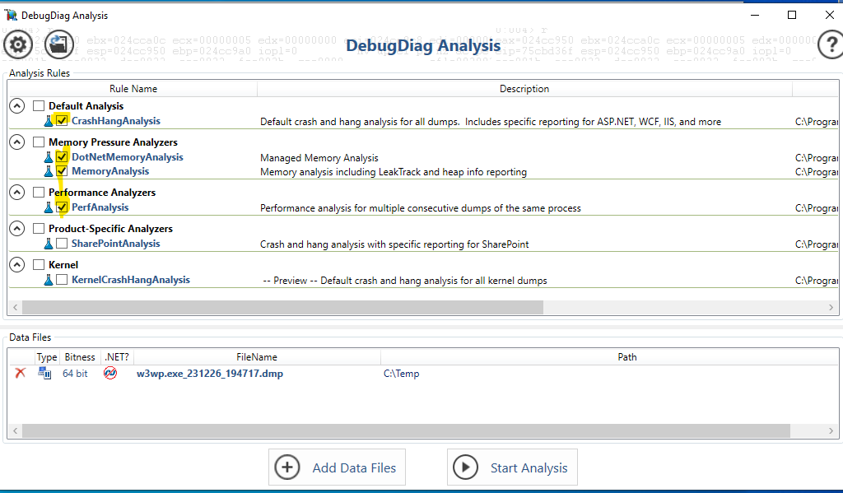The image size is (843, 493).
Task: Click the 64 bit bitness value
Action: click(x=75, y=373)
